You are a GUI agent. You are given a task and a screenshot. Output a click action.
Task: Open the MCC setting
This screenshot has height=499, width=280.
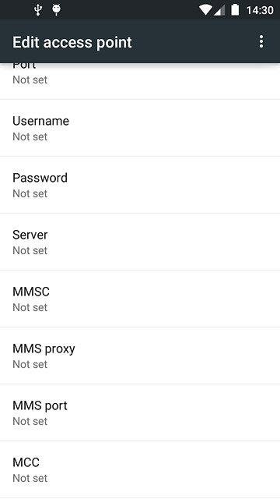pos(140,469)
